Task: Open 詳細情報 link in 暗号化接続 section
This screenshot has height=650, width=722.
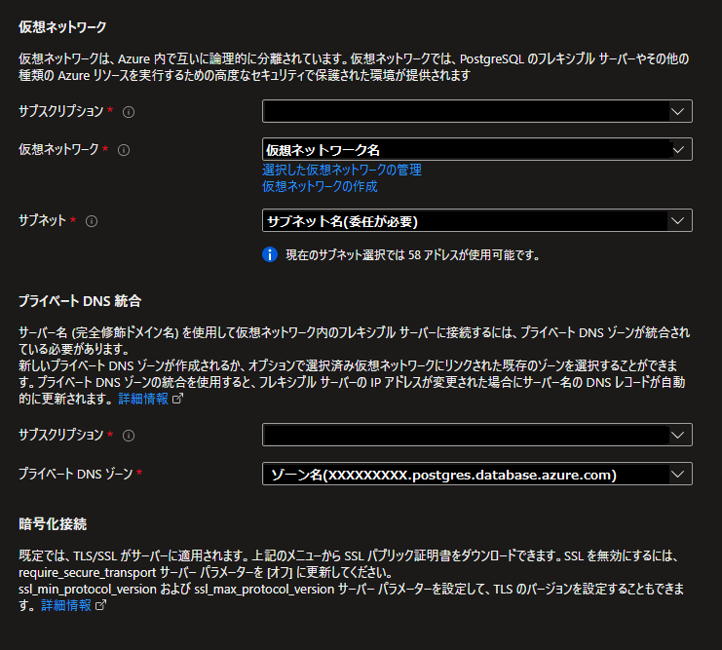Action: click(66, 605)
